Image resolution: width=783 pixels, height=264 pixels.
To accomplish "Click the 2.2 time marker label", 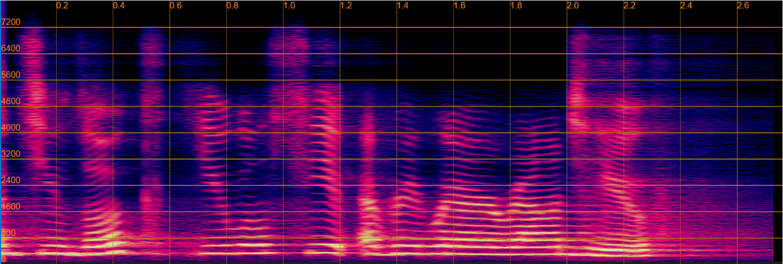I will (630, 5).
